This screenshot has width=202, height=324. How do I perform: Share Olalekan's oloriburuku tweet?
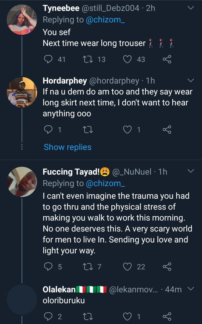pyautogui.click(x=167, y=317)
